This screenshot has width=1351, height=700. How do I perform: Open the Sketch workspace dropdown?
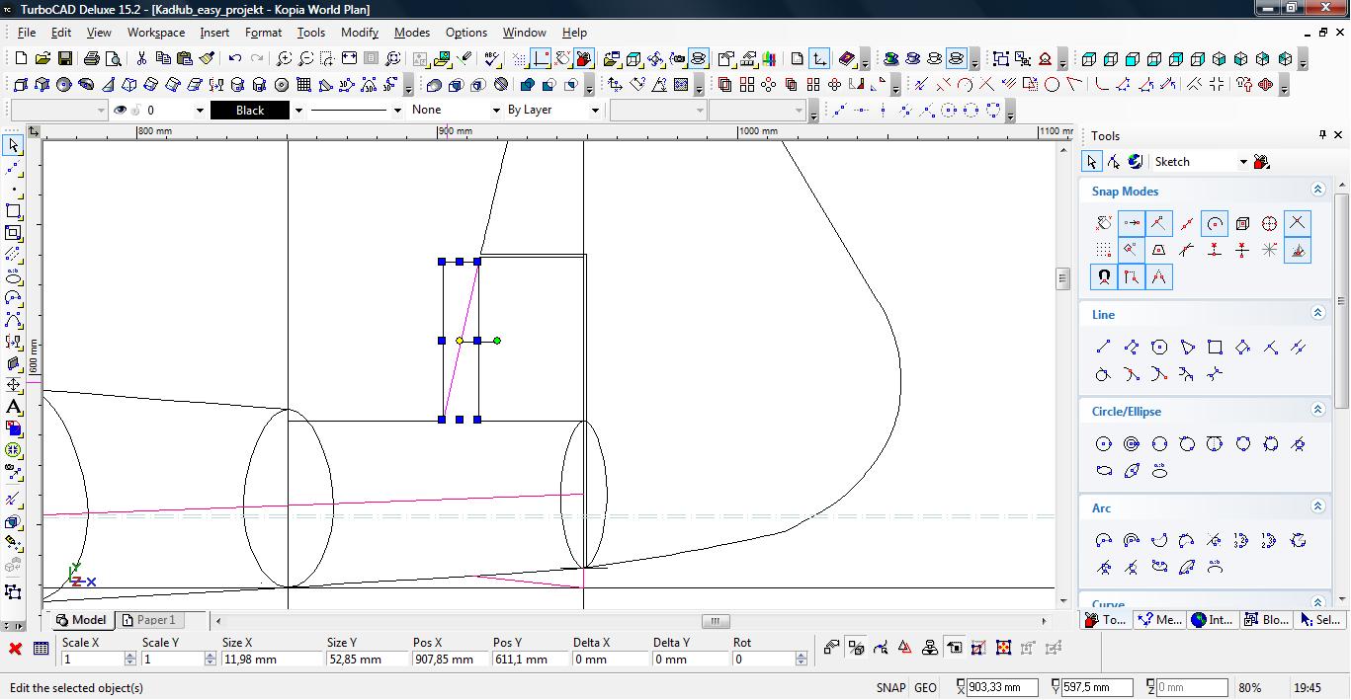coord(1242,162)
